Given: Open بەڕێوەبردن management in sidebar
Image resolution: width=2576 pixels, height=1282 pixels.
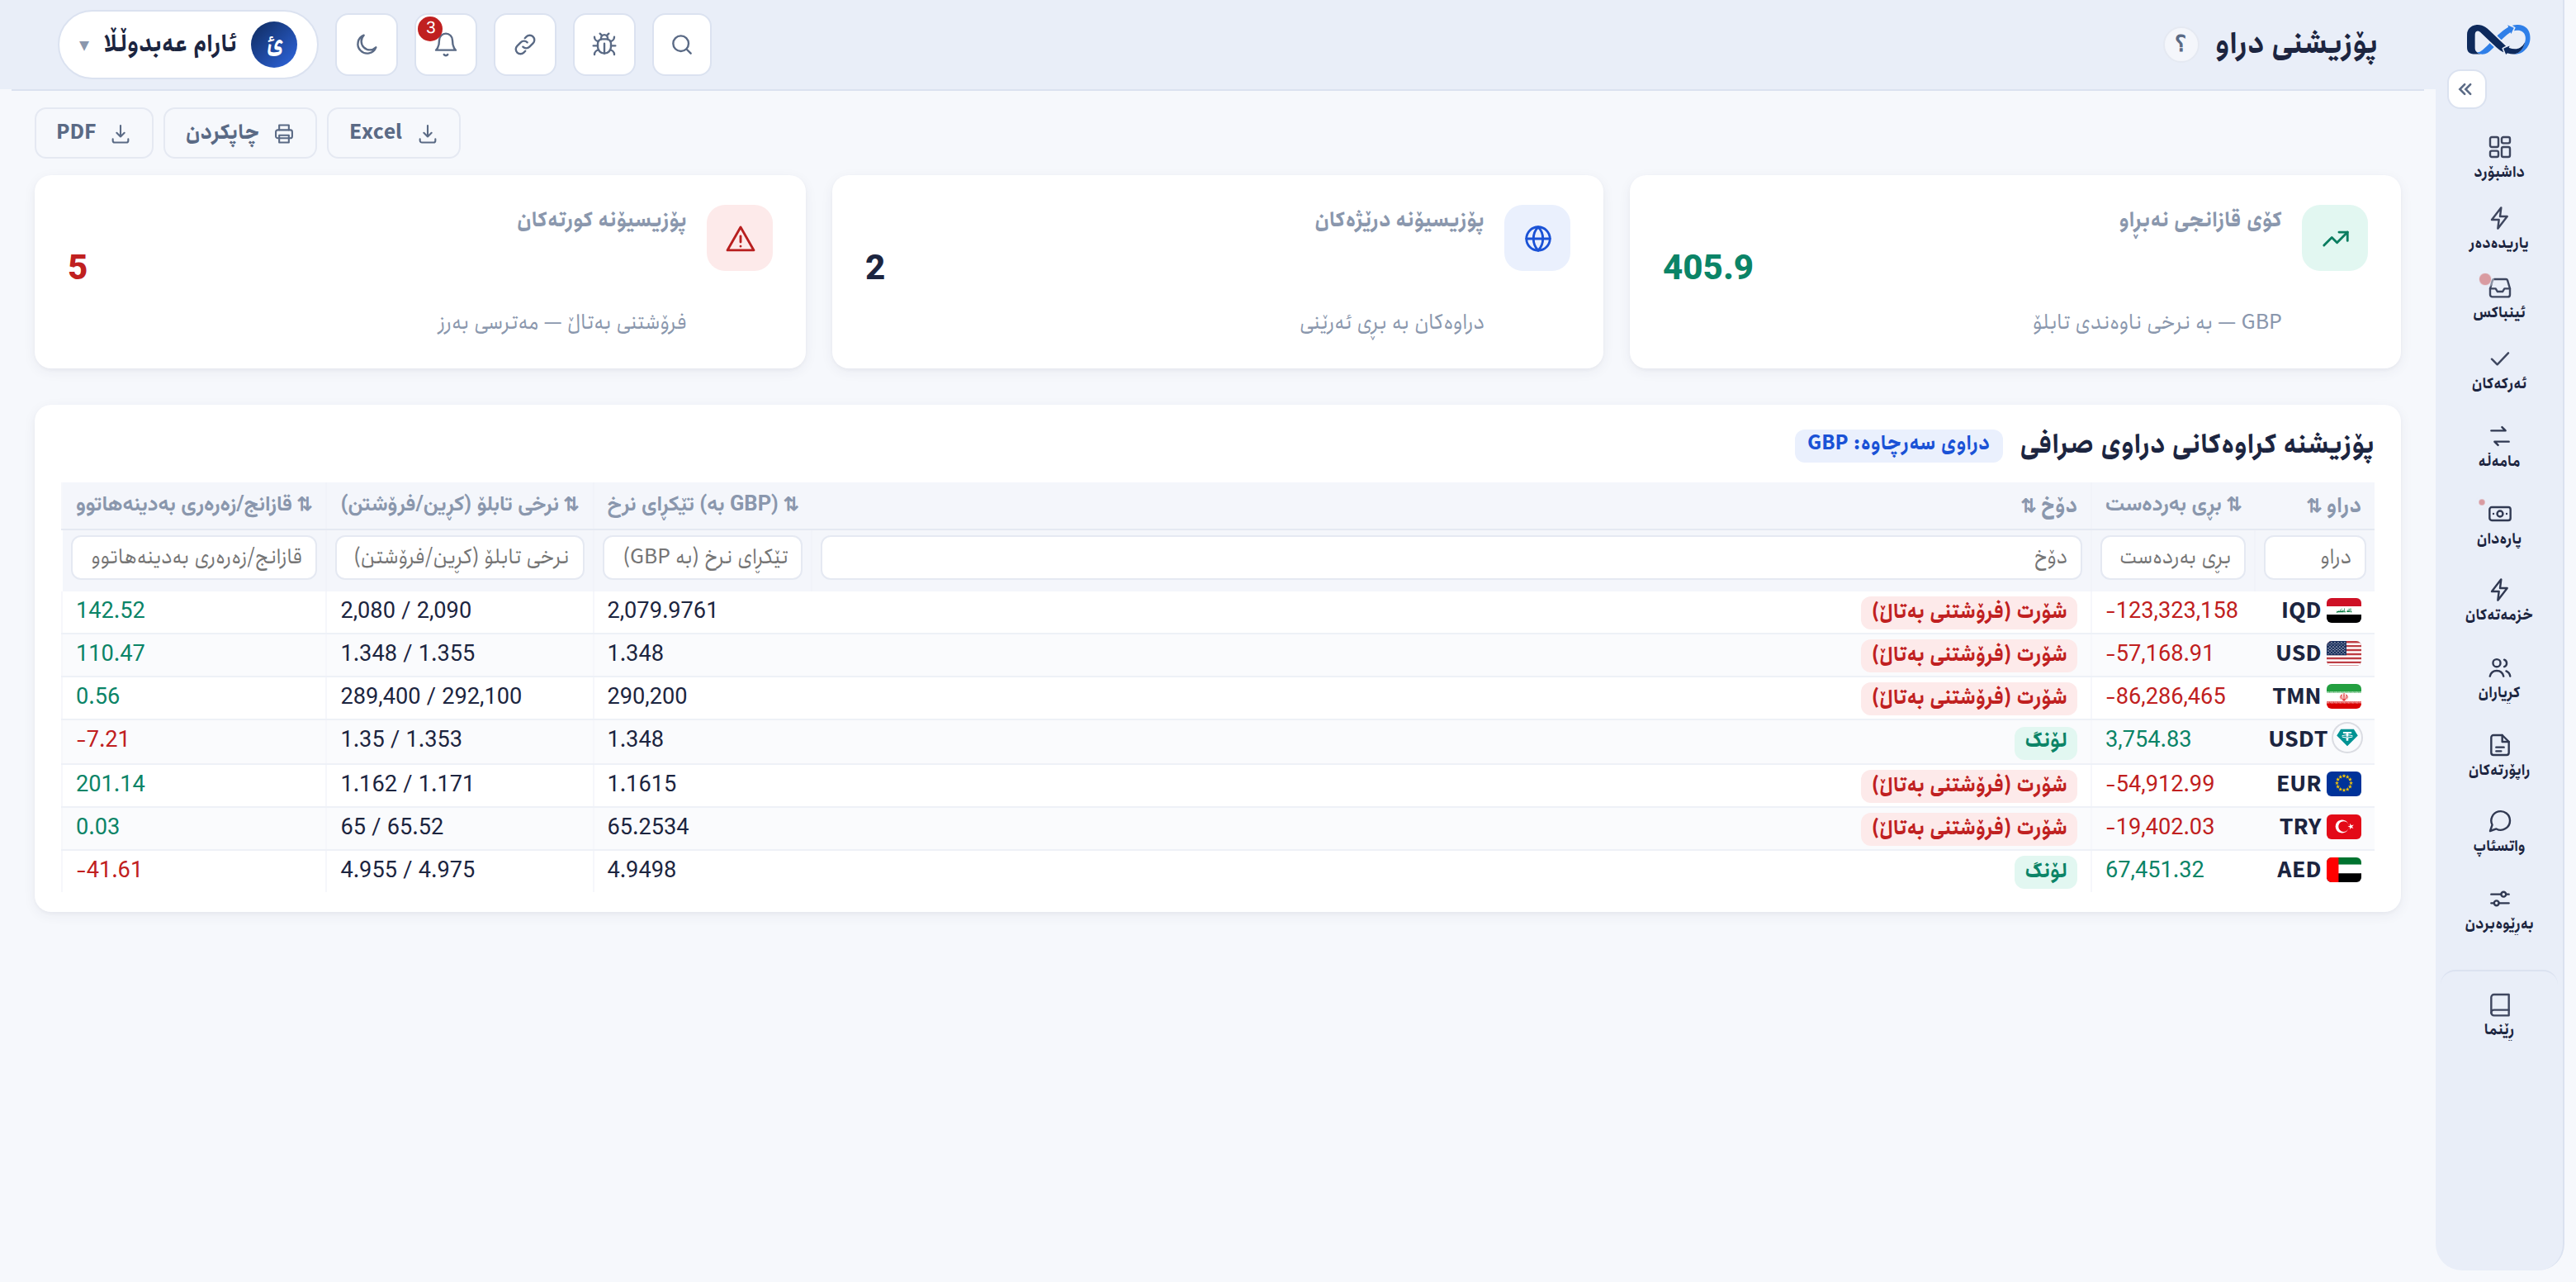Looking at the screenshot, I should 2498,909.
